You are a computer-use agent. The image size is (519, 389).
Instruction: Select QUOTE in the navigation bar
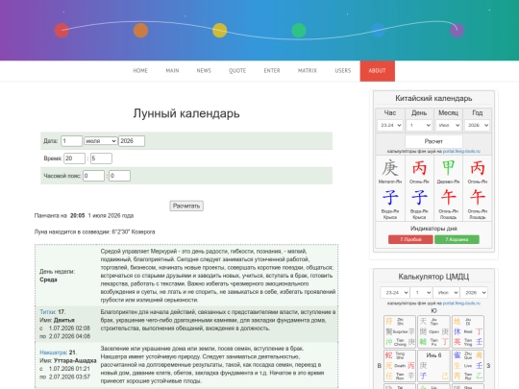click(x=237, y=71)
